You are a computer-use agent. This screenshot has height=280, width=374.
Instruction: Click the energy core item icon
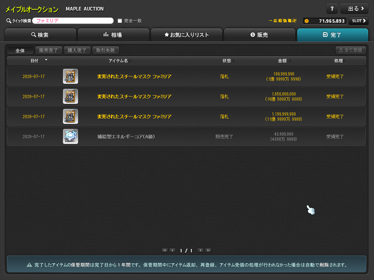point(70,136)
